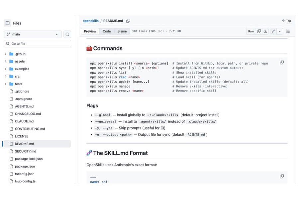Open the Raw file view
Screen dimensions: 299x199
pyautogui.click(x=251, y=31)
